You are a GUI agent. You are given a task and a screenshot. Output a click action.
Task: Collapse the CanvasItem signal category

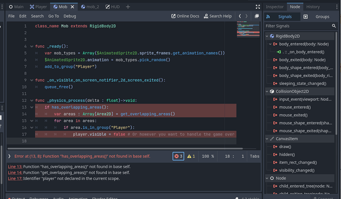coord(267,139)
